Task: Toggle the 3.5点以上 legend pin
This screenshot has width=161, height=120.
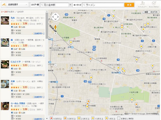Action: (x=65, y=118)
